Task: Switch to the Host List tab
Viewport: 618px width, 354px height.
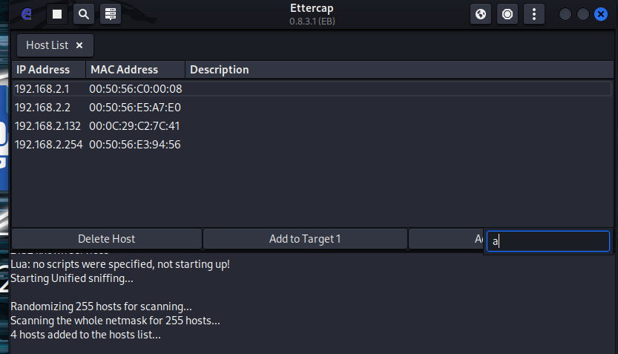Action: pos(47,45)
